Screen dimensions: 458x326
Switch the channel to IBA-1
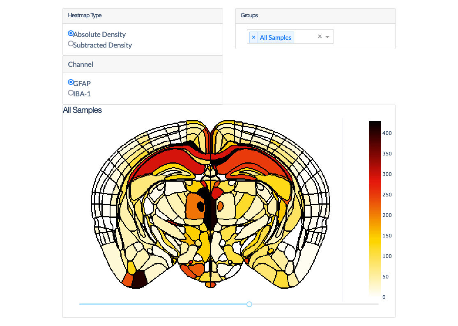(71, 93)
